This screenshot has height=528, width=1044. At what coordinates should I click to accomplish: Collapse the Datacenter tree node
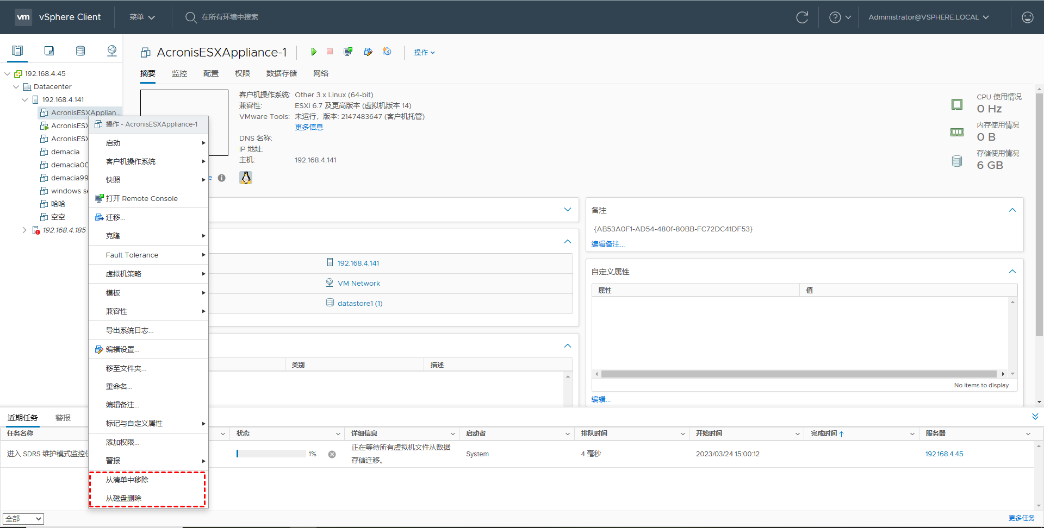point(16,87)
